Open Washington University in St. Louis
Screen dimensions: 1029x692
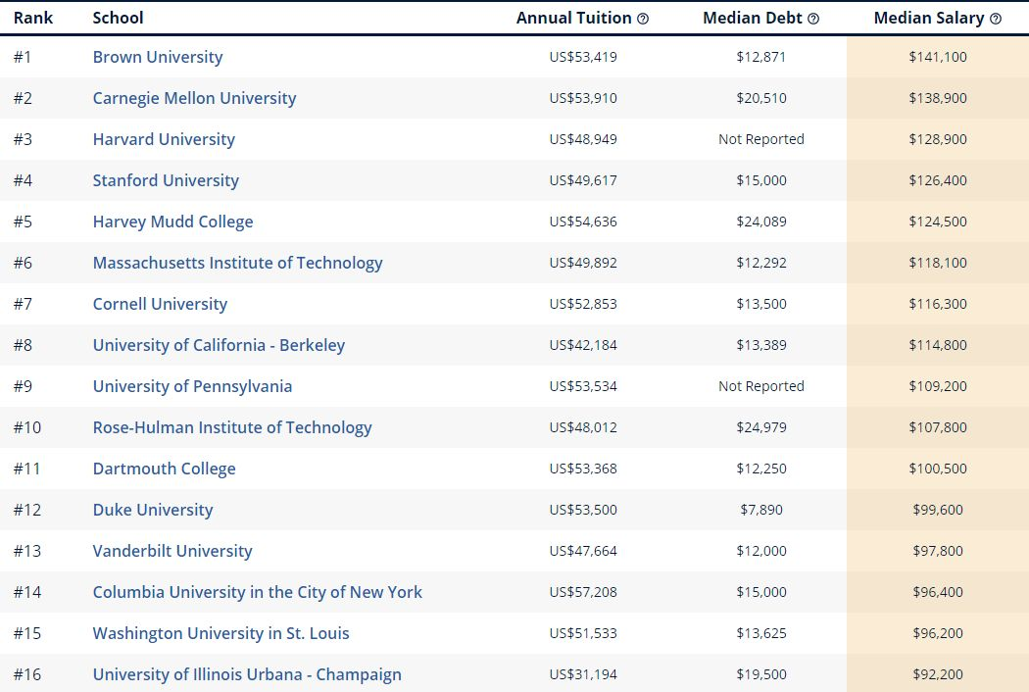coord(220,633)
